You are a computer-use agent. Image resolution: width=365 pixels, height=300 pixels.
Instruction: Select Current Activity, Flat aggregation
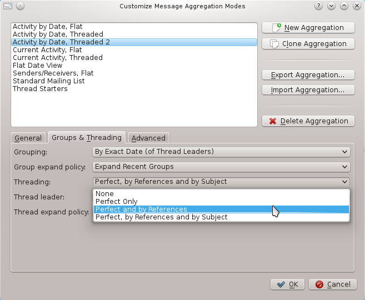[x=134, y=50]
